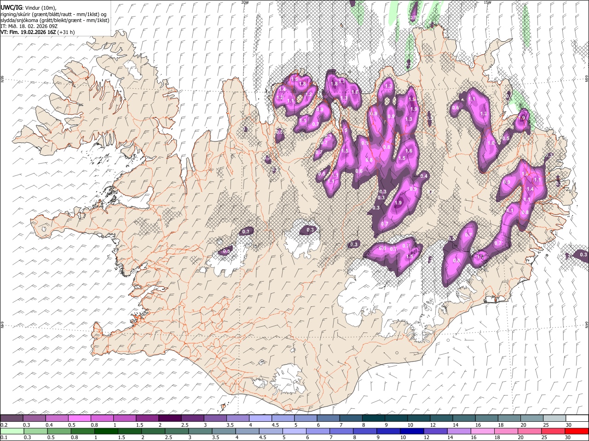Click the bright pink 0.5 snow legend swatch
The width and height of the screenshot is (589, 441).
click(80, 418)
